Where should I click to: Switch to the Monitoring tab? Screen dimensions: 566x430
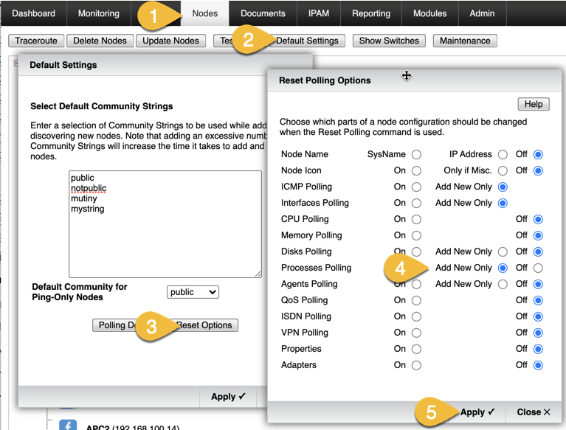99,13
